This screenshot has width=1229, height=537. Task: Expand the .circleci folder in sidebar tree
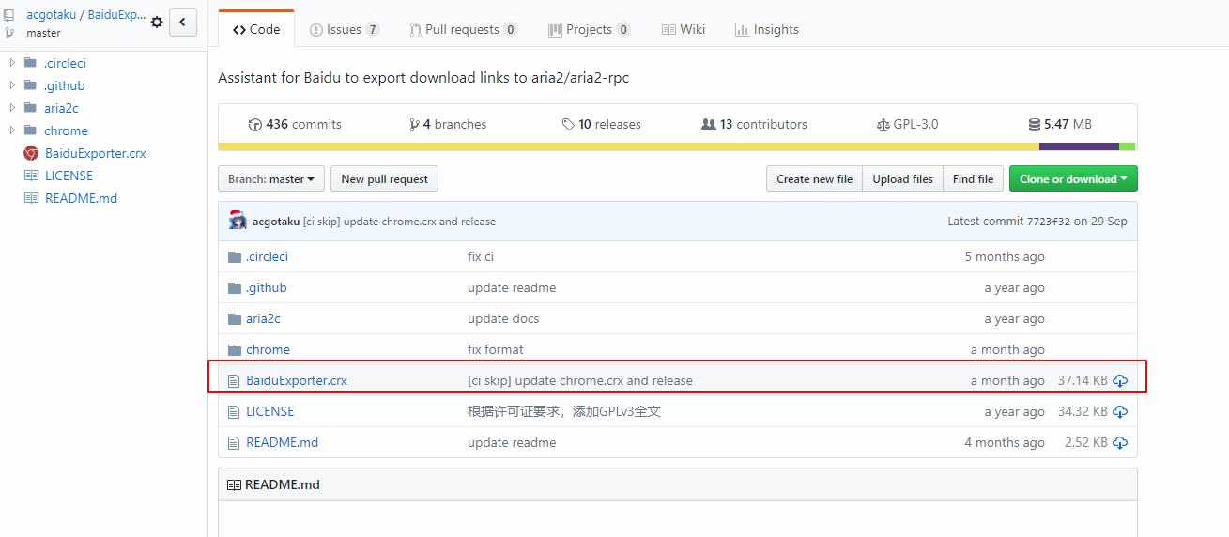point(12,63)
